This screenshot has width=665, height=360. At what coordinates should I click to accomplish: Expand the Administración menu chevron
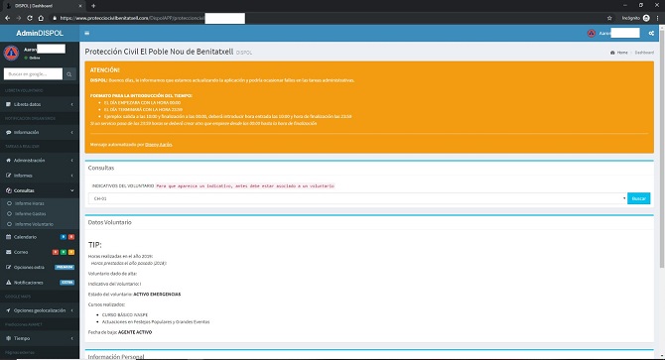[x=72, y=160]
